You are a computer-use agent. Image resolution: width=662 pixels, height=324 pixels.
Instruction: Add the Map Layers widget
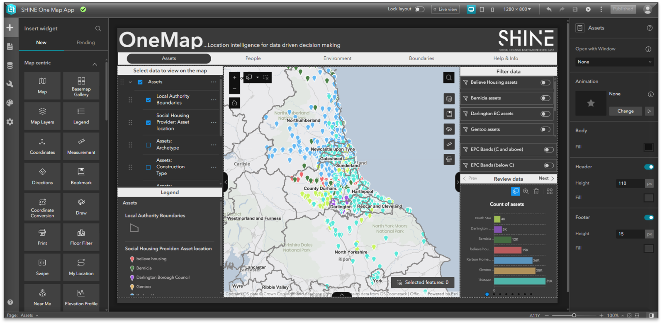click(42, 116)
